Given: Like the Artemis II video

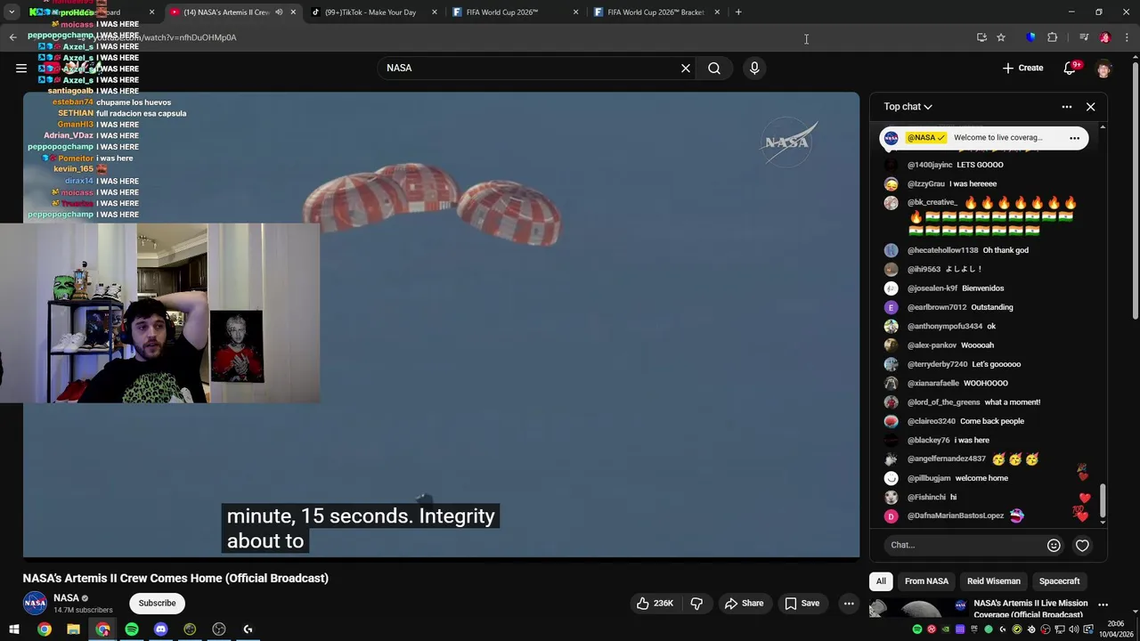Looking at the screenshot, I should click(x=655, y=604).
